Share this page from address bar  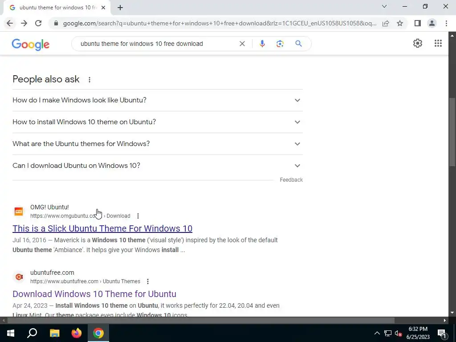[x=386, y=23]
